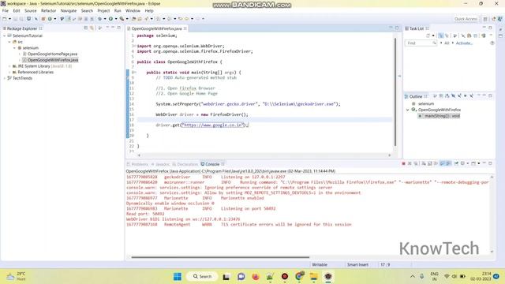505x284 pixels.
Task: Select OpenGoogleWithFirefox.java in Package Explorer
Action: pos(53,60)
